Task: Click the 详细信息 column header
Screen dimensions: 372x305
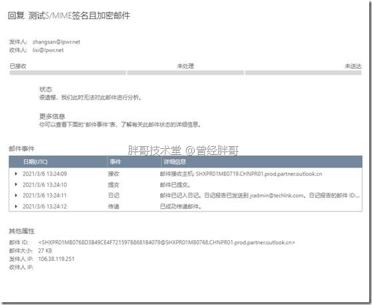Action: tap(175, 162)
